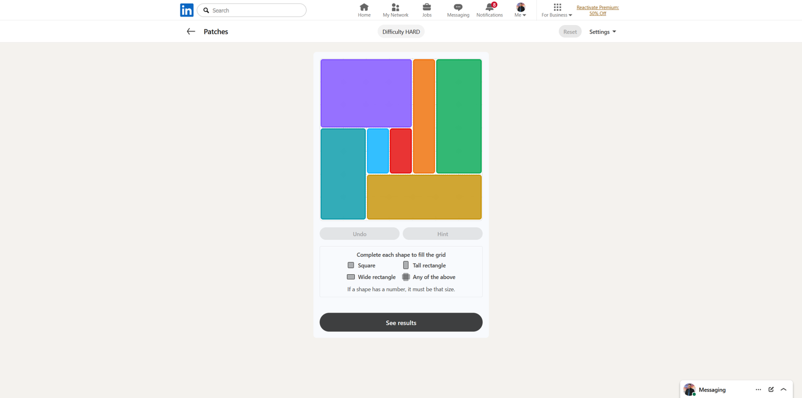Open the Settings dropdown
Image resolution: width=802 pixels, height=398 pixels.
602,32
